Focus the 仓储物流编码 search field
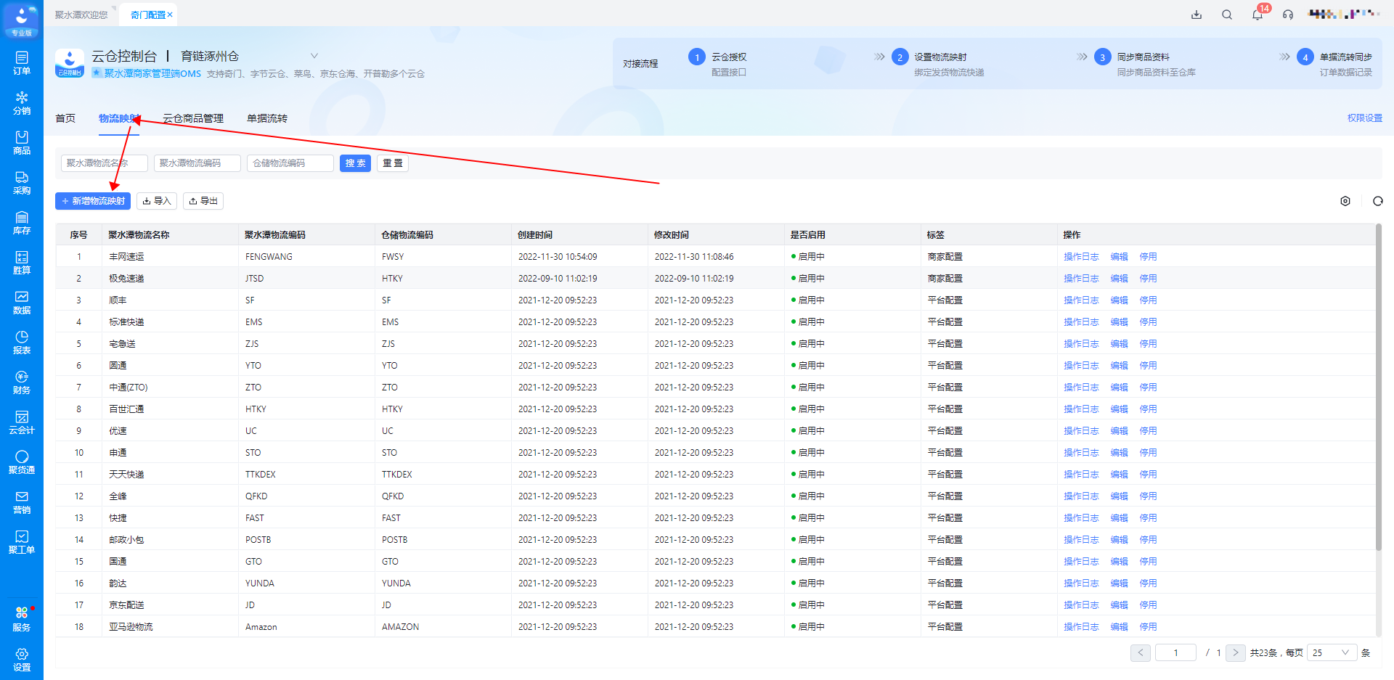The width and height of the screenshot is (1394, 680). pyautogui.click(x=290, y=163)
